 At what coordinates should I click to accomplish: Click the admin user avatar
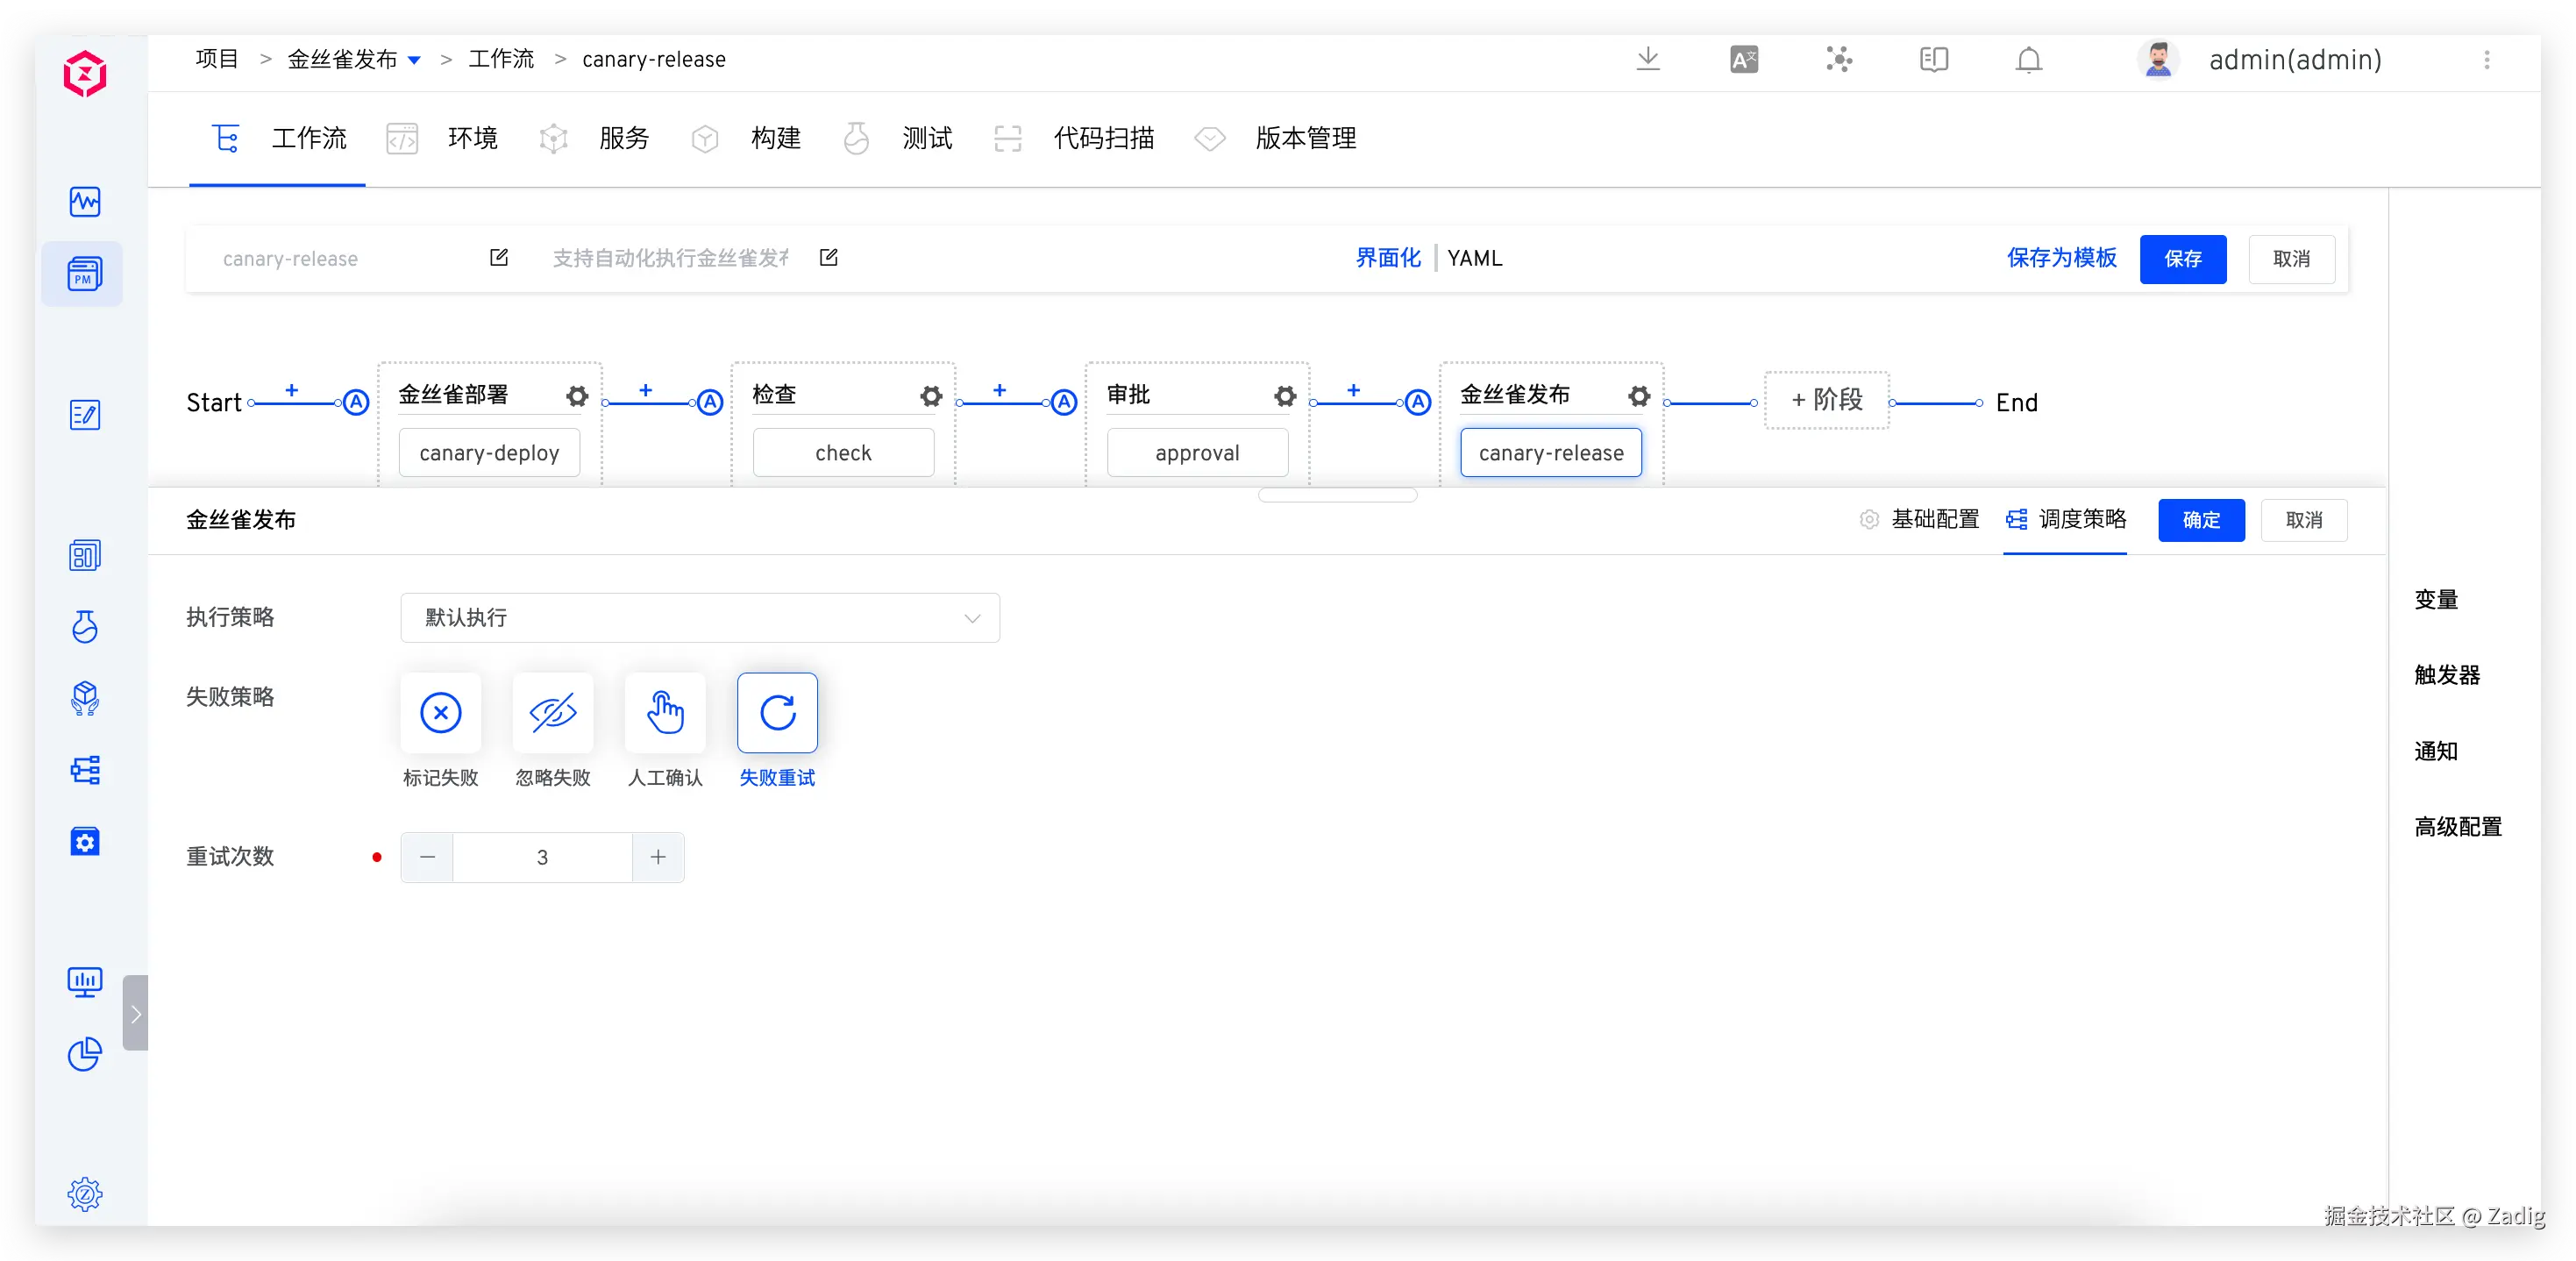[2158, 60]
